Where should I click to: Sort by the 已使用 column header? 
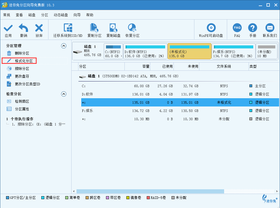point(162,66)
